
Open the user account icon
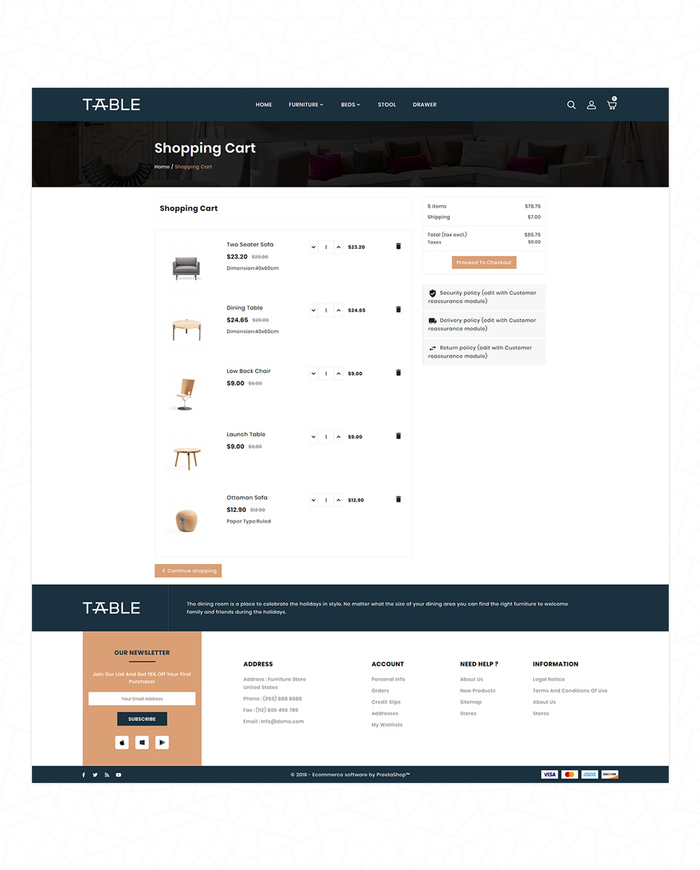pyautogui.click(x=591, y=105)
